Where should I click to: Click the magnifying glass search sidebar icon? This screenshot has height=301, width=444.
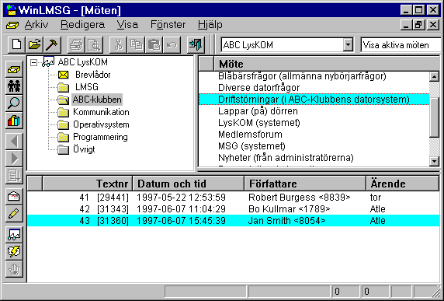tap(14, 103)
